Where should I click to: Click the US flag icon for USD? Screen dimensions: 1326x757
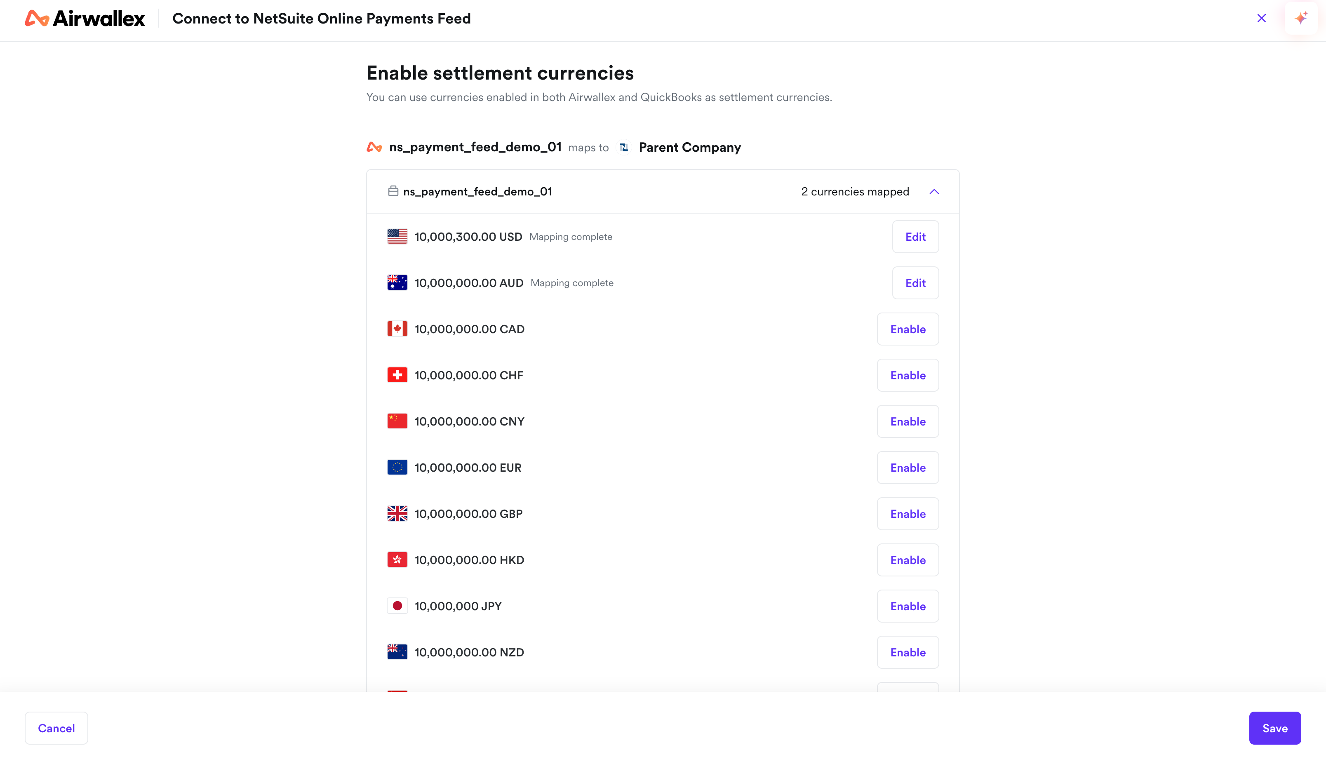(397, 237)
